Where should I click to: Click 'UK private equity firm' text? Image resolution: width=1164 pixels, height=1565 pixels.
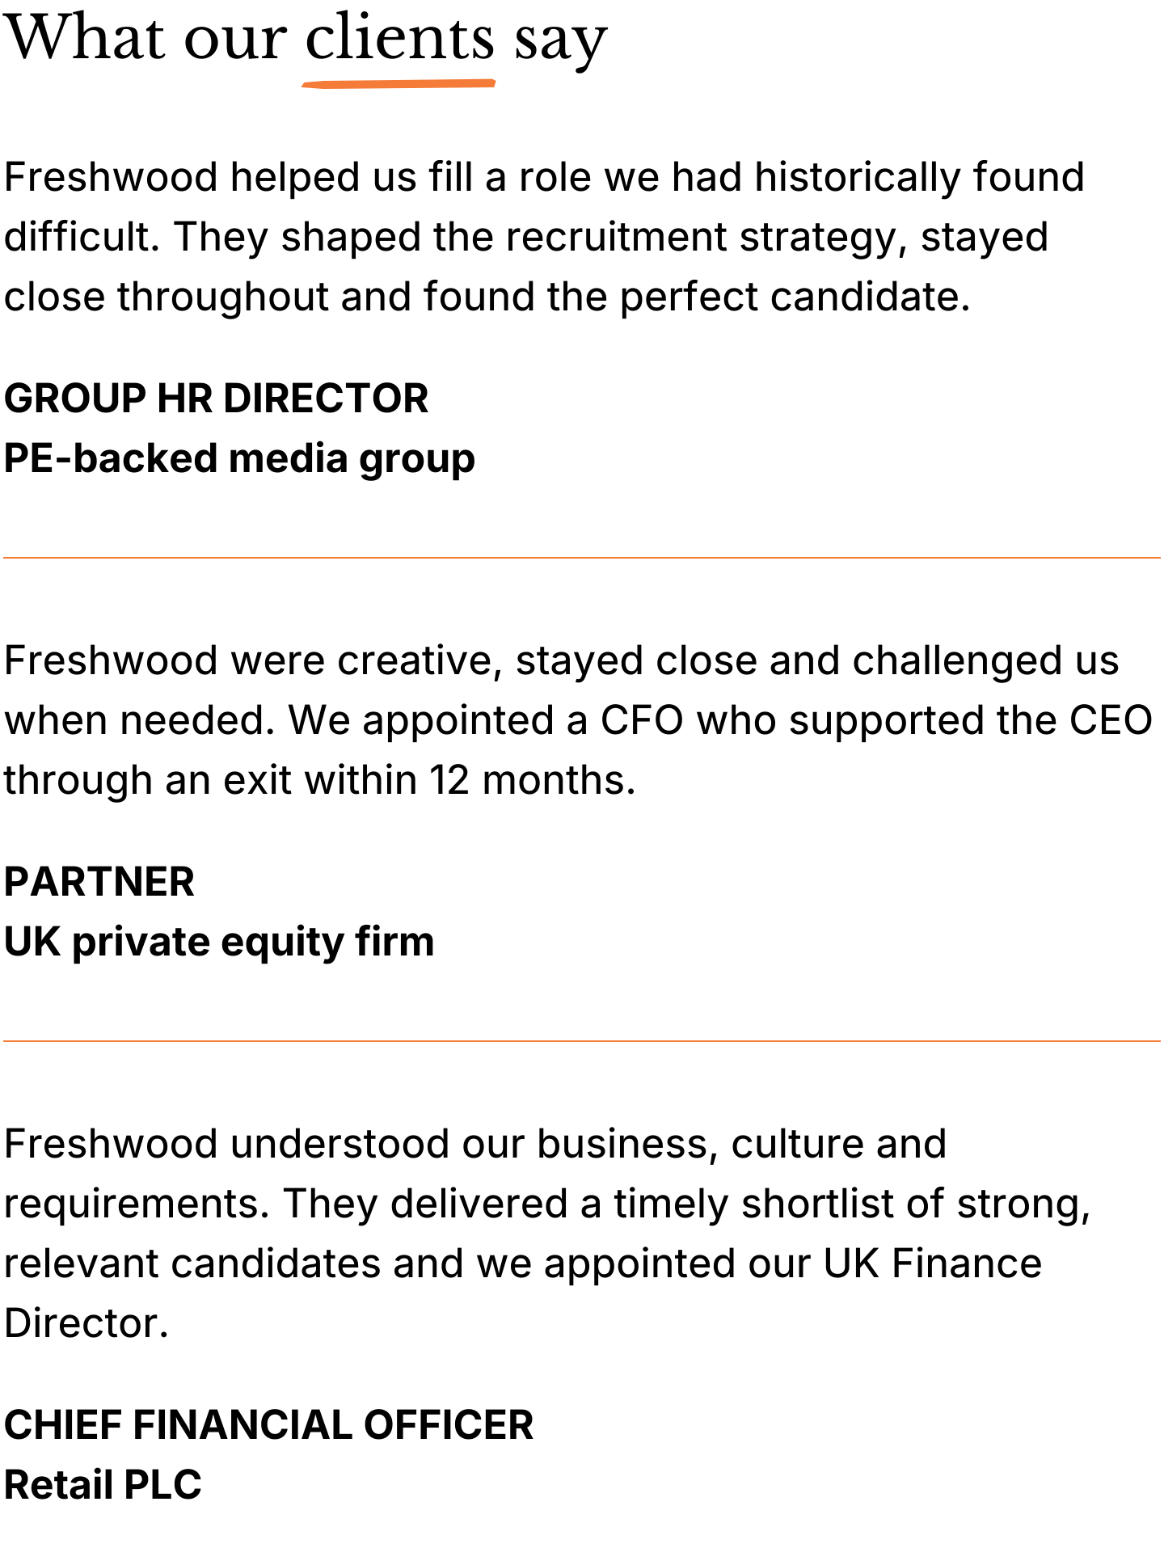(x=219, y=943)
